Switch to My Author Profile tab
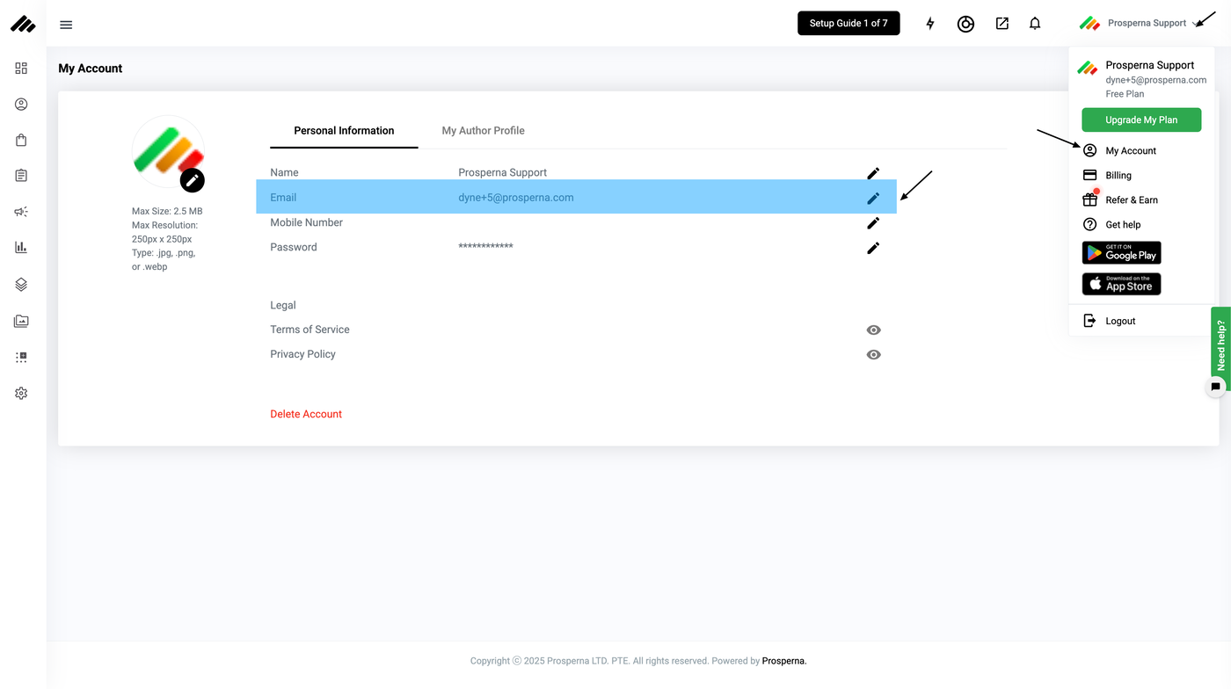This screenshot has height=689, width=1231. 483,131
